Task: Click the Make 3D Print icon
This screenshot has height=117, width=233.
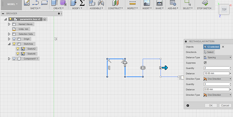Action: click(x=159, y=3)
